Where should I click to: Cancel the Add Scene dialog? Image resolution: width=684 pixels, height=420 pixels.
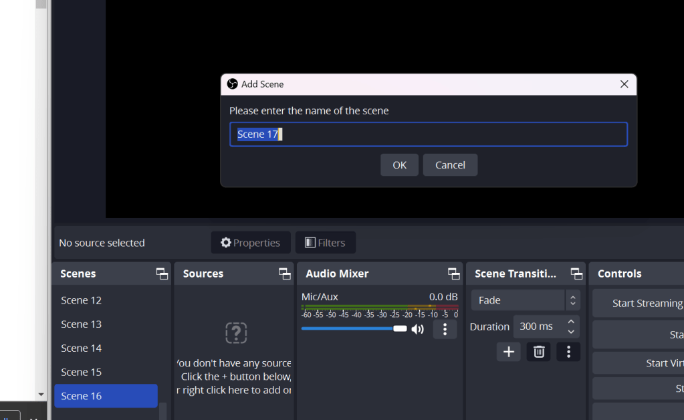pos(450,165)
